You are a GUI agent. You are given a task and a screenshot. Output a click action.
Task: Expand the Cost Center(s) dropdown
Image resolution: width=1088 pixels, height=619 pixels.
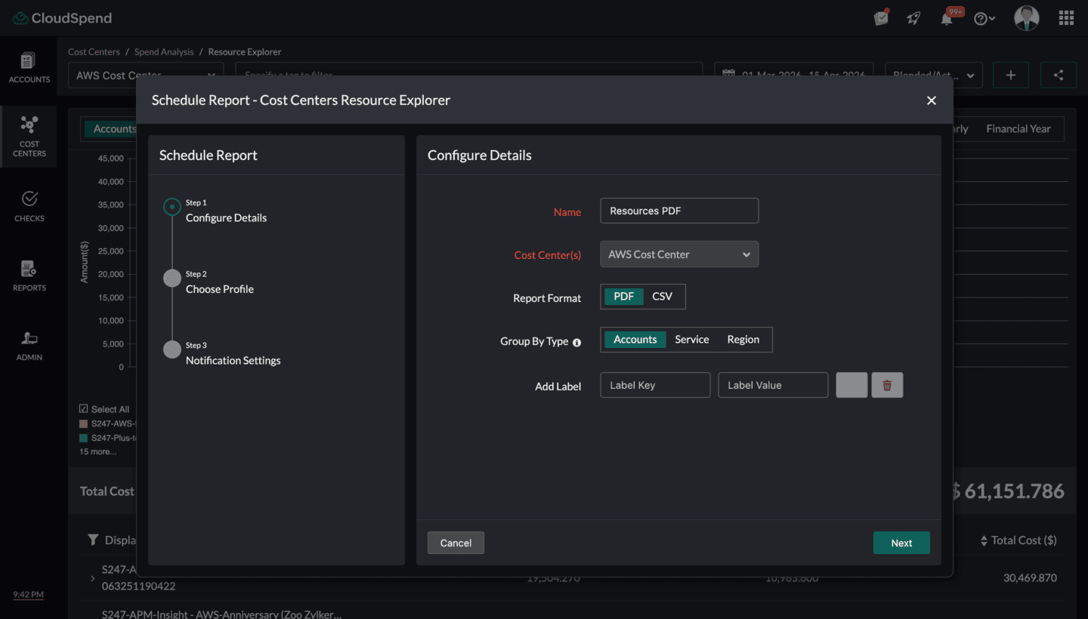678,254
